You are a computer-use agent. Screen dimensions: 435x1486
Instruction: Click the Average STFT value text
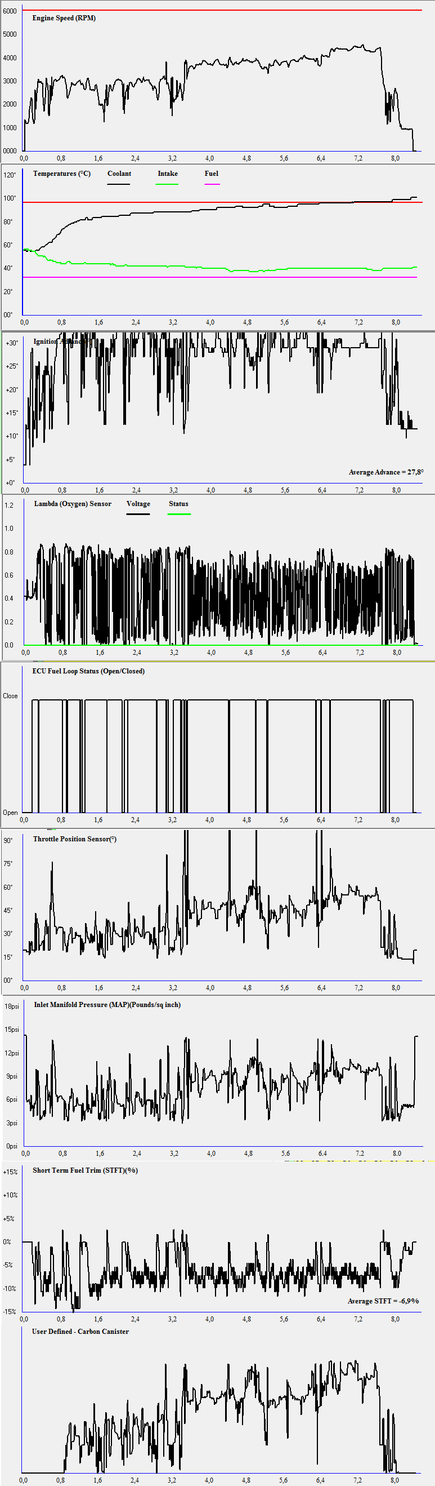coord(383,1301)
